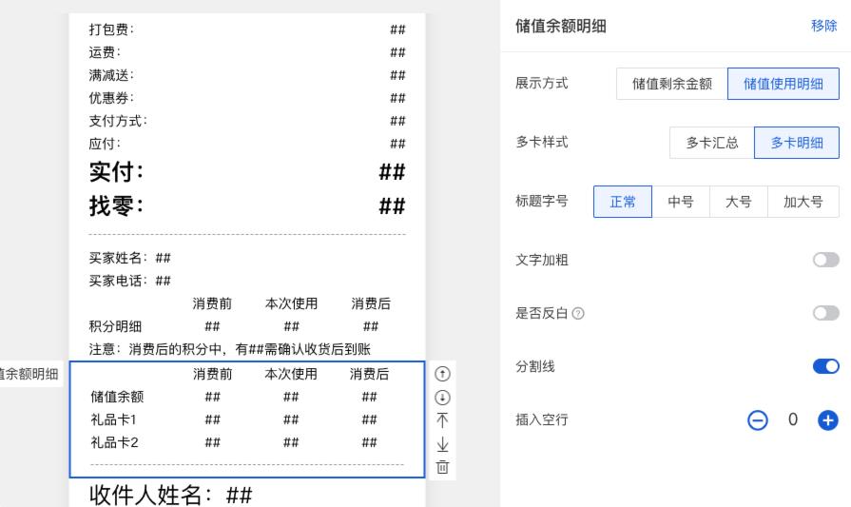Image resolution: width=851 pixels, height=507 pixels.
Task: Enable the 文字加粗 switch
Action: coord(825,261)
